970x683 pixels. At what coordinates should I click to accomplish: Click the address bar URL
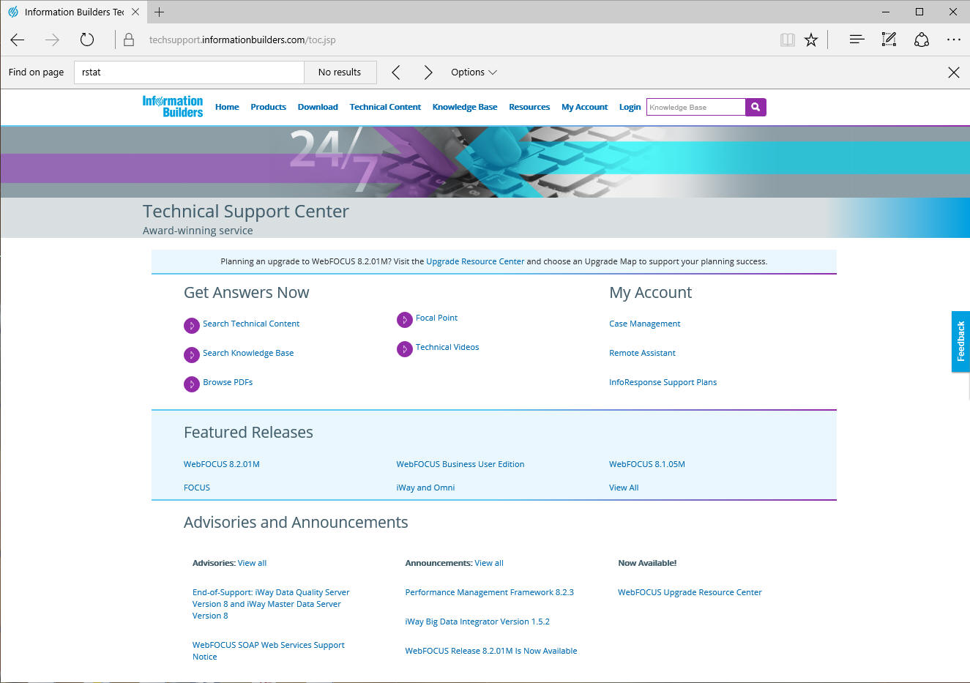(x=242, y=40)
